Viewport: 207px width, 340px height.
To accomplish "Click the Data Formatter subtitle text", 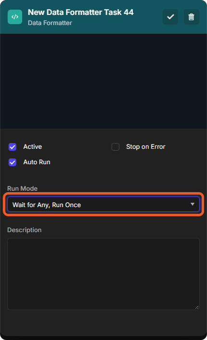I will click(50, 23).
